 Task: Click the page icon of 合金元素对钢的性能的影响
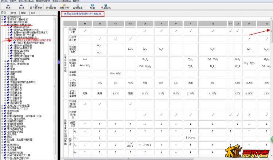pos(15,43)
